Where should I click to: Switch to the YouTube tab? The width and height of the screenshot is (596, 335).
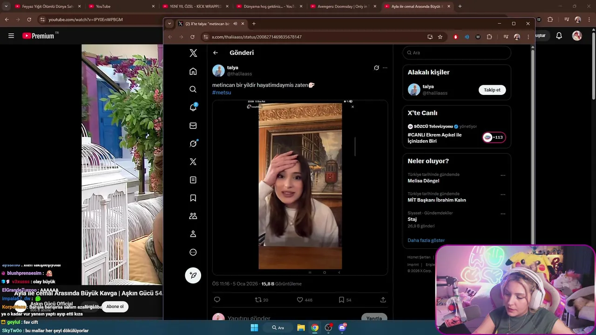122,7
